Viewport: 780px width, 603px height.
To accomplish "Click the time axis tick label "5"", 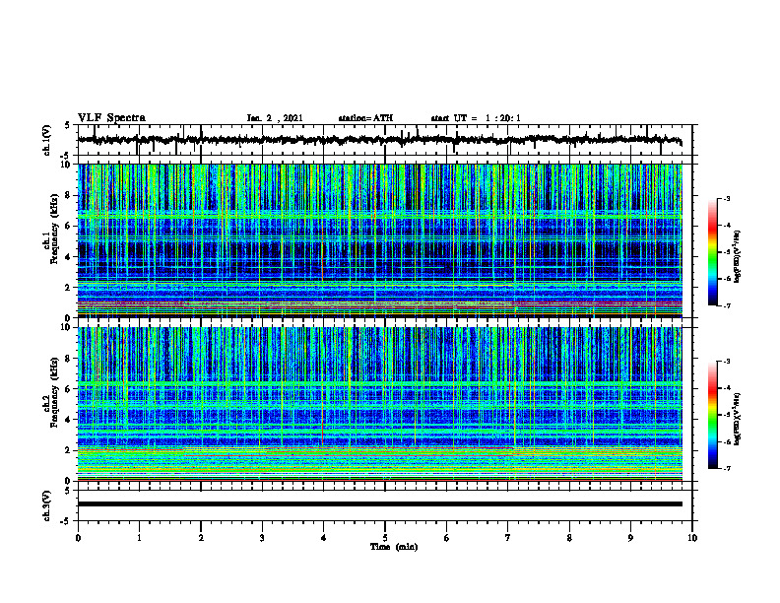I will [385, 538].
